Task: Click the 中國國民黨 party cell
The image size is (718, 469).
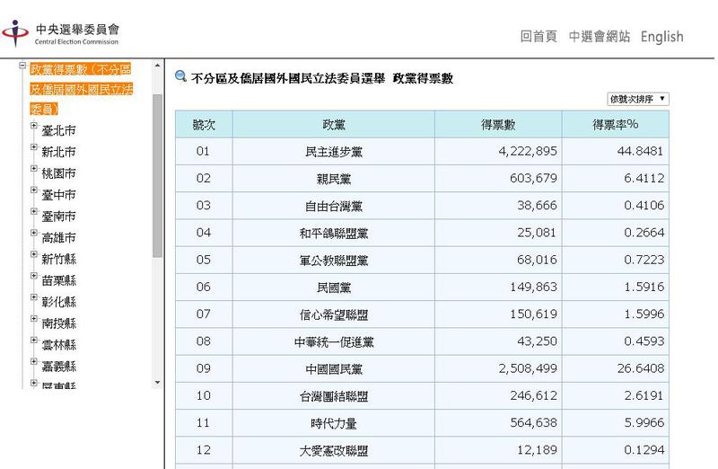Action: click(333, 368)
